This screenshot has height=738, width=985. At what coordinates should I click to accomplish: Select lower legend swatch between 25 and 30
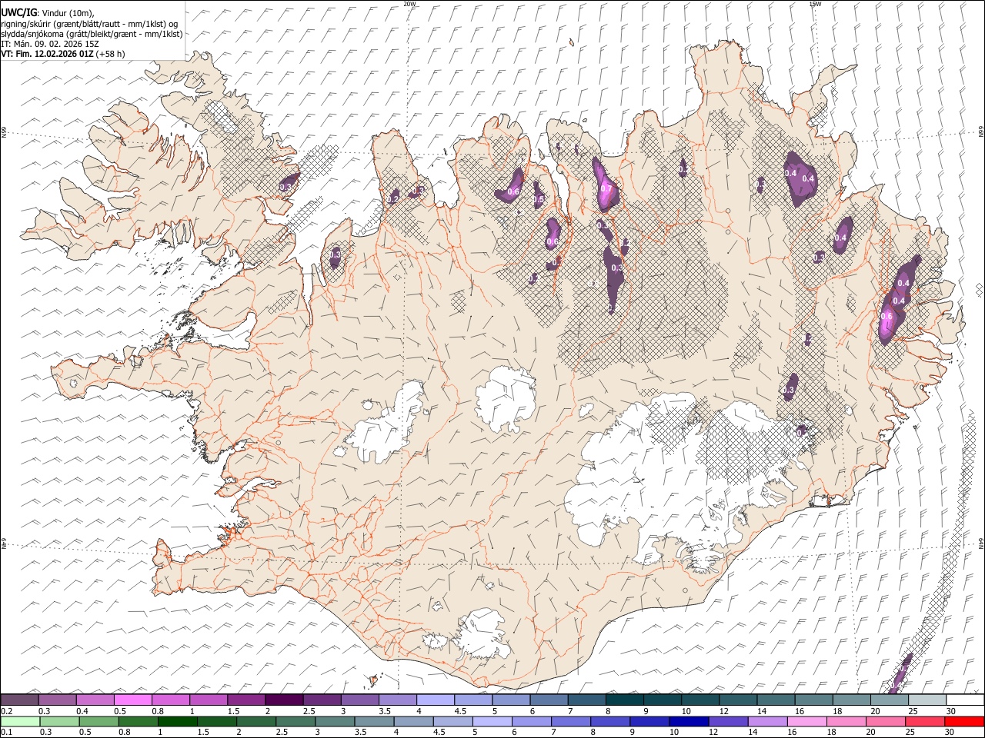click(926, 721)
